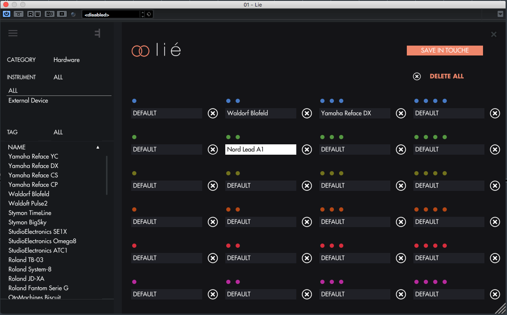Open the INSTRUMENT ALL selector

click(58, 77)
